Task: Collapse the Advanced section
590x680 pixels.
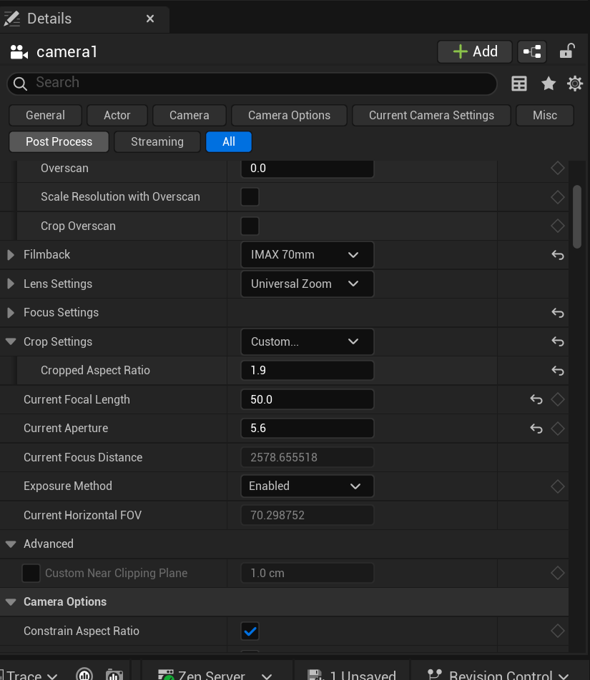Action: [x=11, y=544]
